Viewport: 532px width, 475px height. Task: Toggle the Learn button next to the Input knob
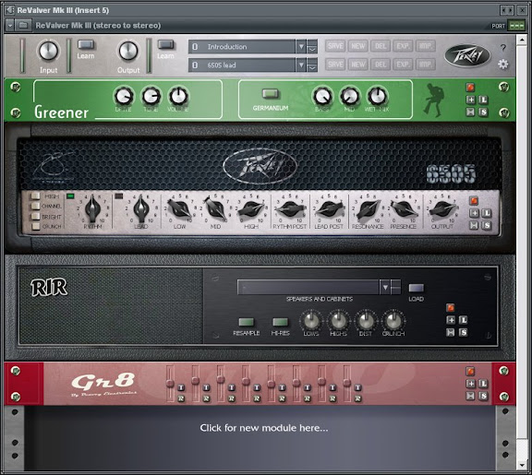point(86,44)
